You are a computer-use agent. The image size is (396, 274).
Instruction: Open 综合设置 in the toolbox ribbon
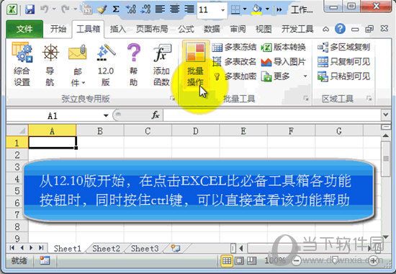[x=22, y=65]
